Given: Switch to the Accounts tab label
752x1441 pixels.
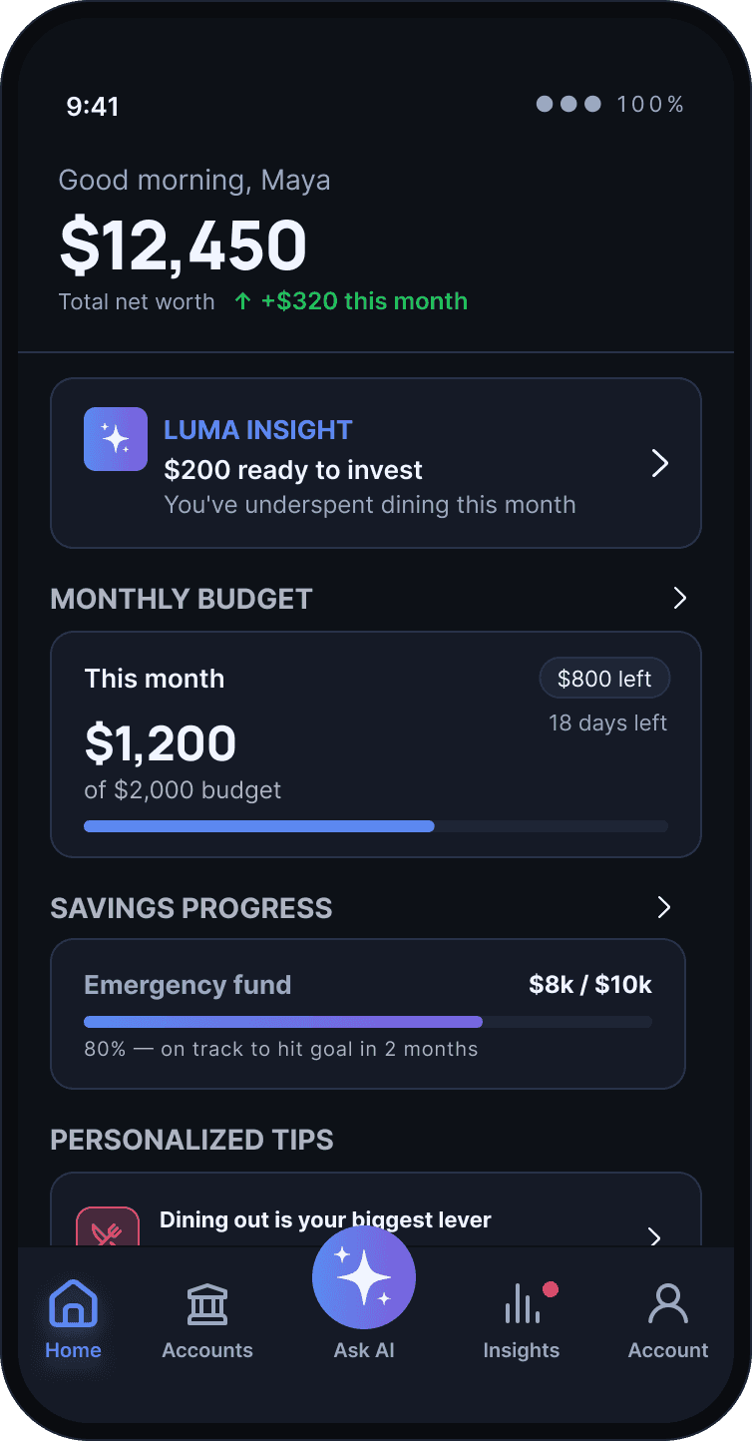Looking at the screenshot, I should pyautogui.click(x=207, y=1350).
